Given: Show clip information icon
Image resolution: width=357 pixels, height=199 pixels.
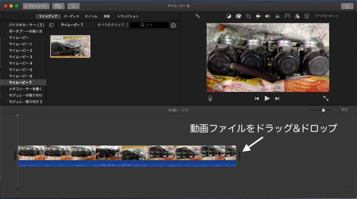Looking at the screenshot, I should (x=307, y=16).
